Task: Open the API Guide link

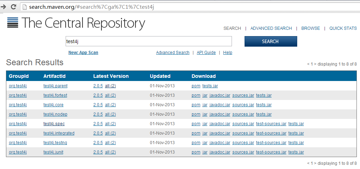Action: coord(206,53)
